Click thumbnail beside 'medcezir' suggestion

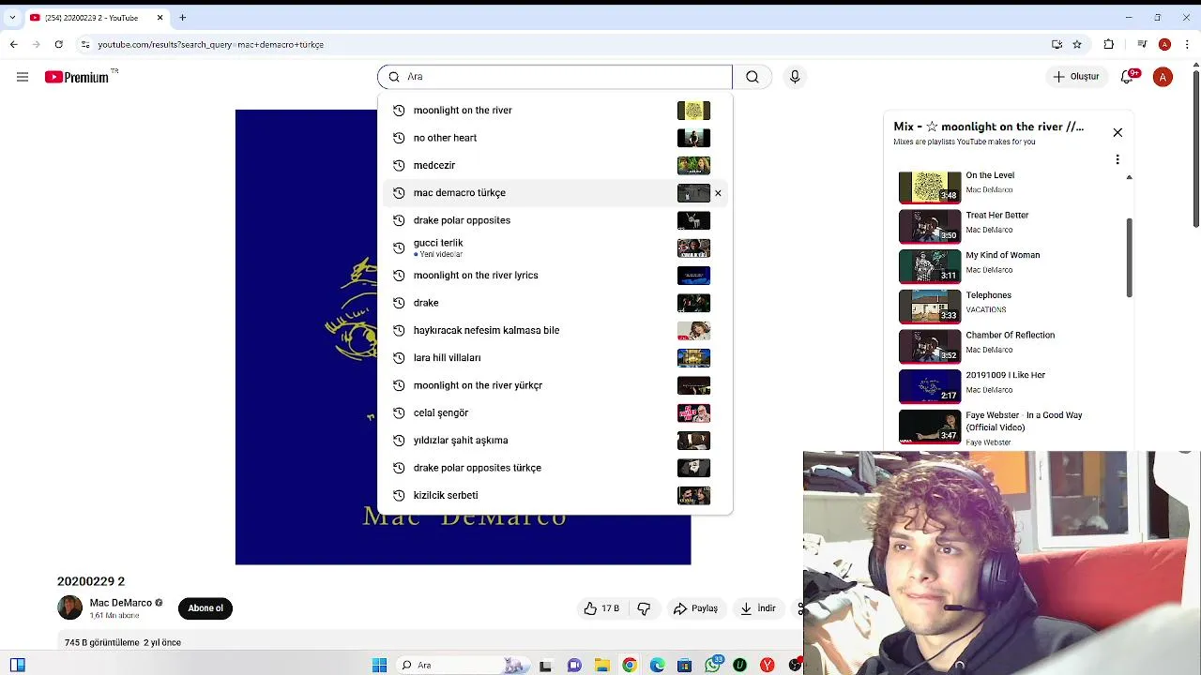[x=693, y=165]
